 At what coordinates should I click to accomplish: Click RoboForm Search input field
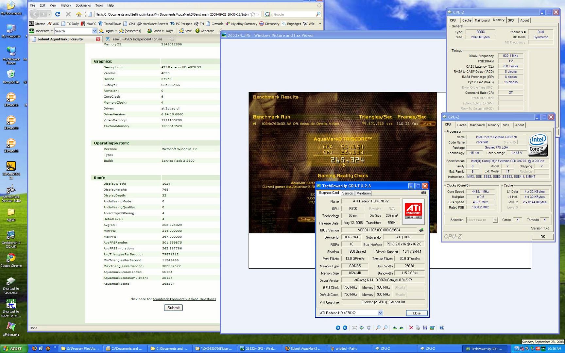click(x=73, y=31)
